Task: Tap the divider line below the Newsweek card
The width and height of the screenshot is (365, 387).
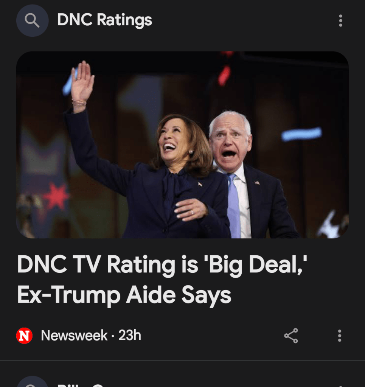Action: 182,361
